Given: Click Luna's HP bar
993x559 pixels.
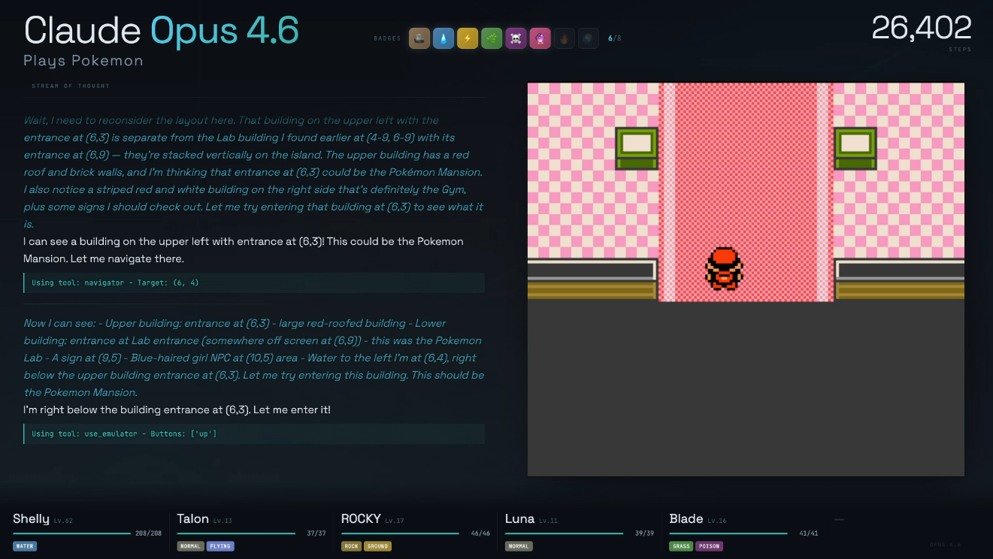Looking at the screenshot, I should pyautogui.click(x=564, y=533).
